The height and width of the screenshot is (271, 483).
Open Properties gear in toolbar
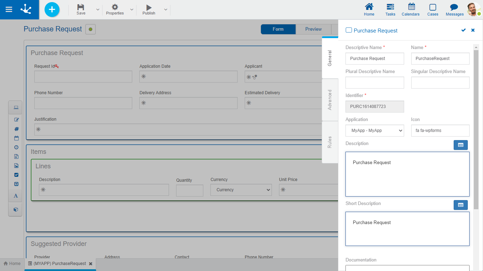[x=115, y=10]
